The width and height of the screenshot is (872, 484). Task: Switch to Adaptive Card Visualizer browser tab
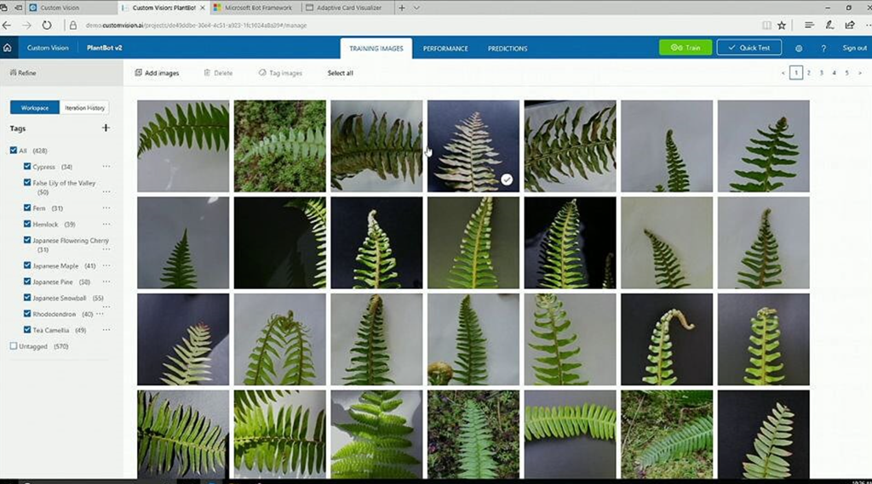point(344,8)
